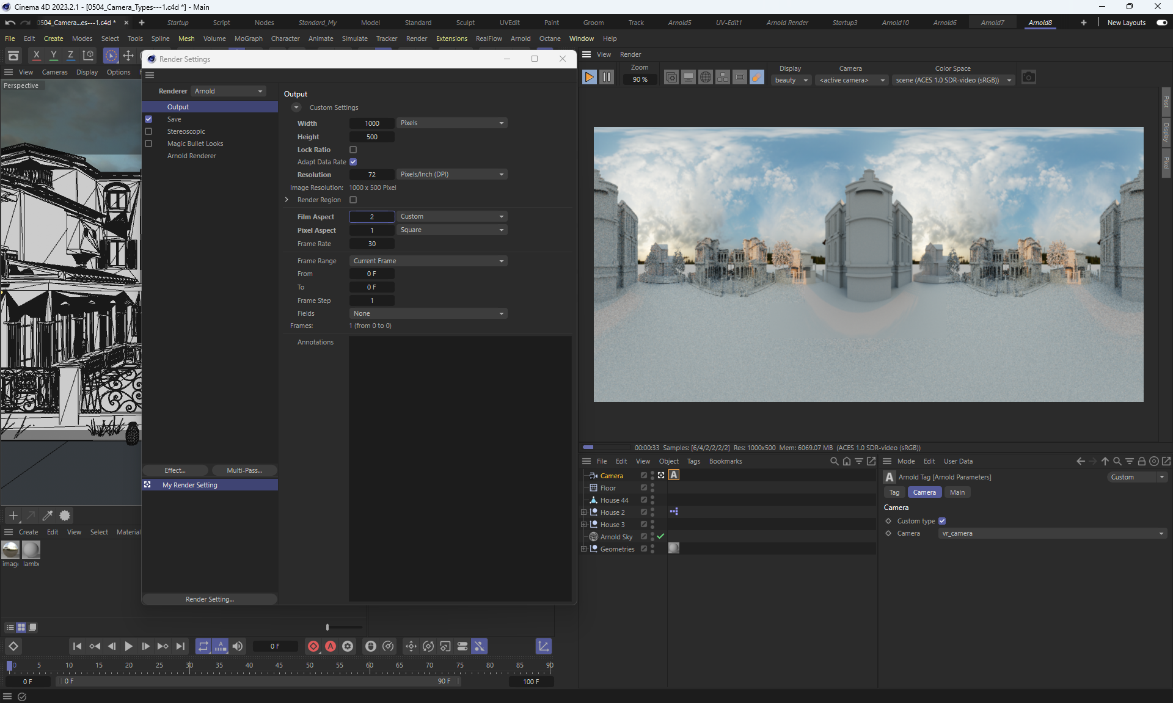Click the Multi-Pass... button
The width and height of the screenshot is (1173, 703).
[244, 470]
